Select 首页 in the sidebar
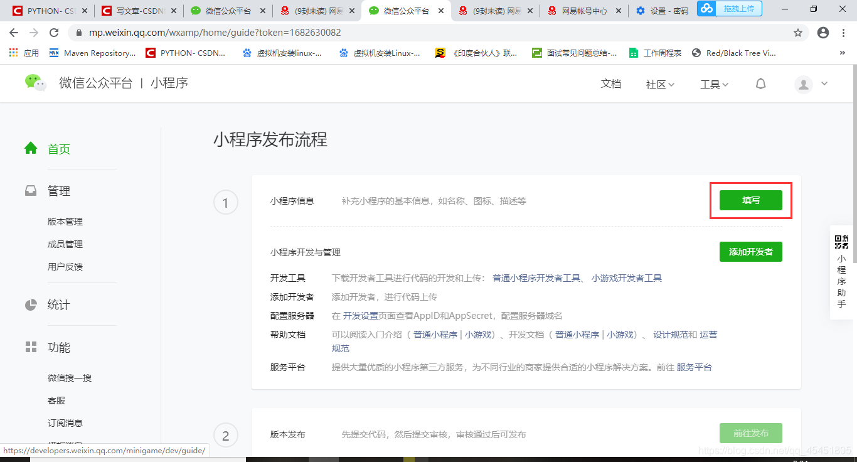The height and width of the screenshot is (462, 857). pyautogui.click(x=59, y=149)
